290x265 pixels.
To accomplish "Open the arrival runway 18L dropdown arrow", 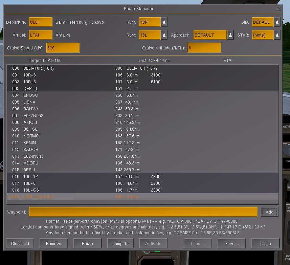I will [164, 35].
